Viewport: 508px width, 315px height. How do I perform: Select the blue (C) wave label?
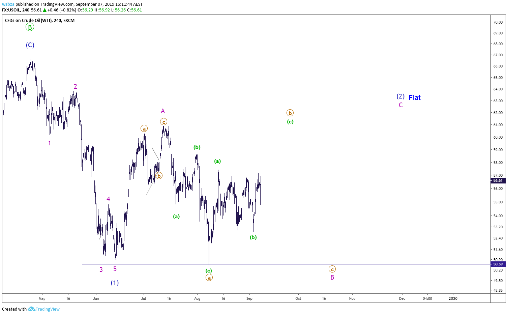tap(30, 45)
